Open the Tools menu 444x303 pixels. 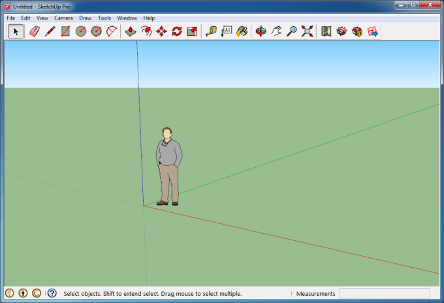point(104,18)
